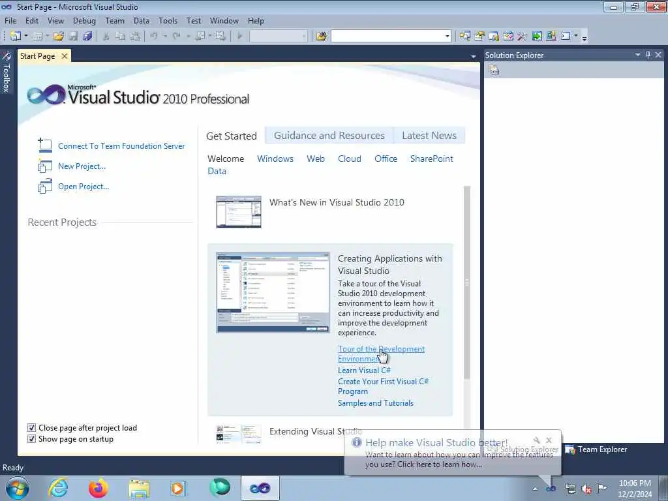Click the Help make Visual Studio better balloon

453,453
